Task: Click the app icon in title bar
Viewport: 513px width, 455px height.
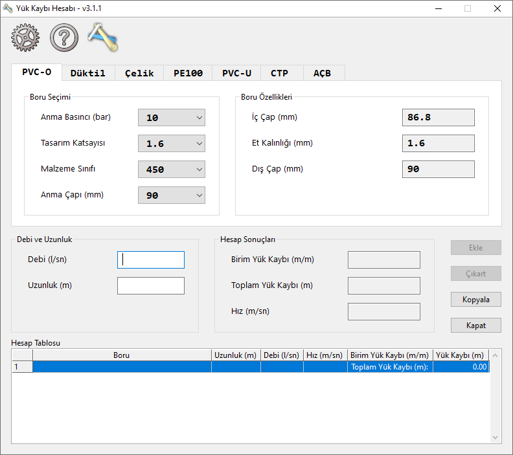Action: (x=8, y=8)
